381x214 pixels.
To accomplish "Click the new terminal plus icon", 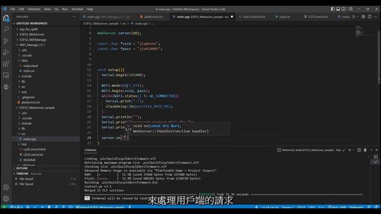I will click(x=349, y=150).
